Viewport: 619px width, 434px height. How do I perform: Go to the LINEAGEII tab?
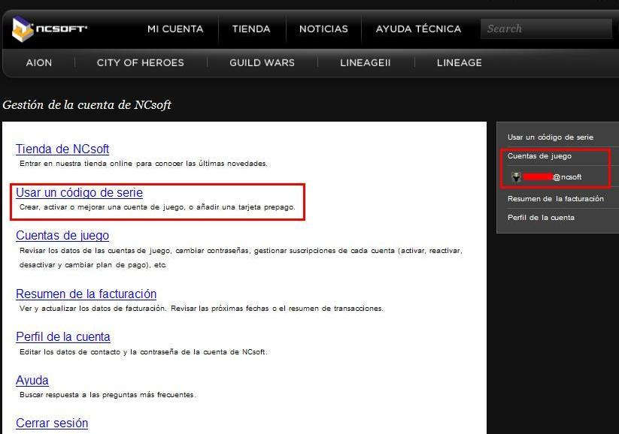(x=366, y=62)
